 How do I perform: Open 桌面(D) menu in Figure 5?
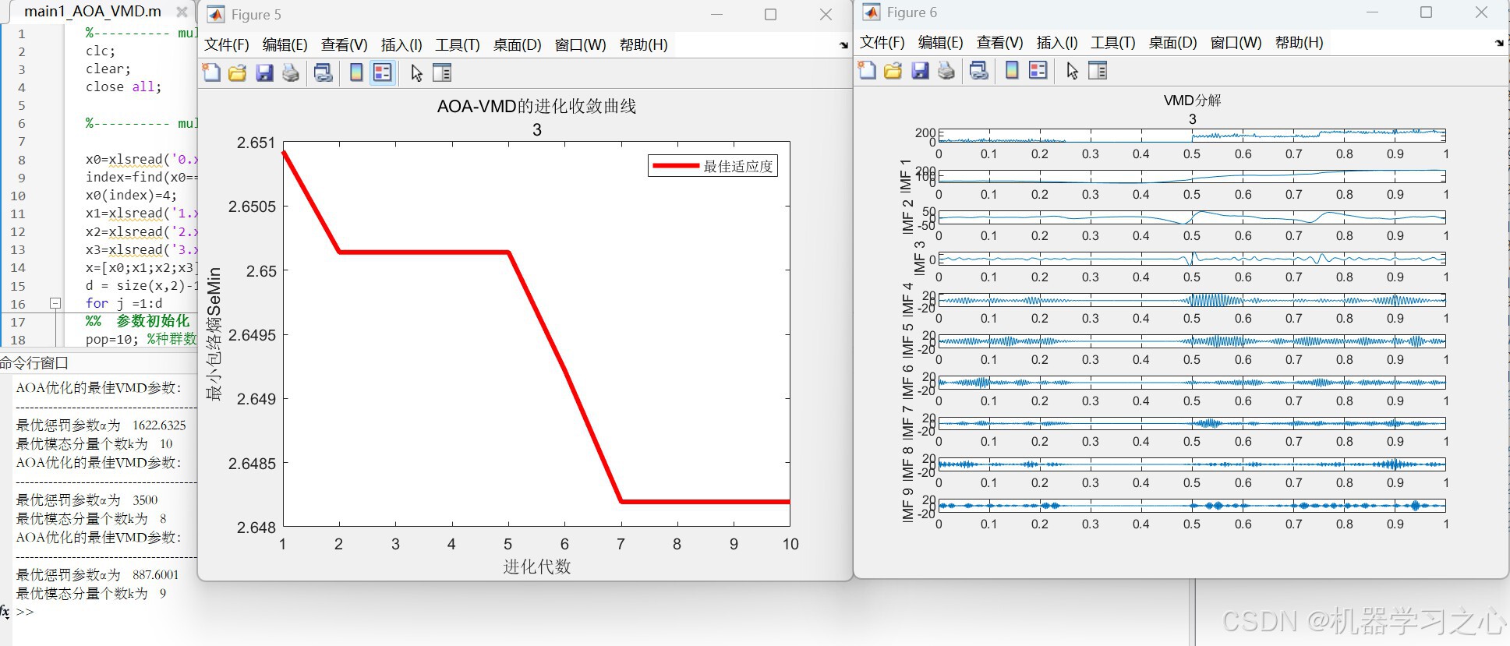[517, 45]
